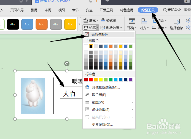Click the no line color (无线条颜色) icon
Viewport: 191px width, 139px height.
(87, 34)
